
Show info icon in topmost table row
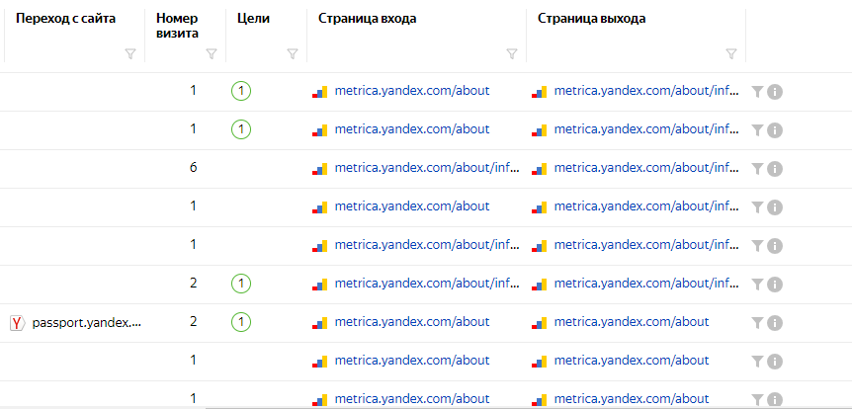coord(775,92)
